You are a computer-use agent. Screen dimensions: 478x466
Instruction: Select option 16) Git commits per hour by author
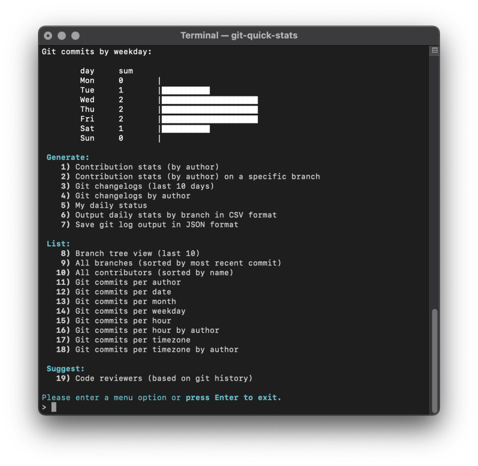137,330
